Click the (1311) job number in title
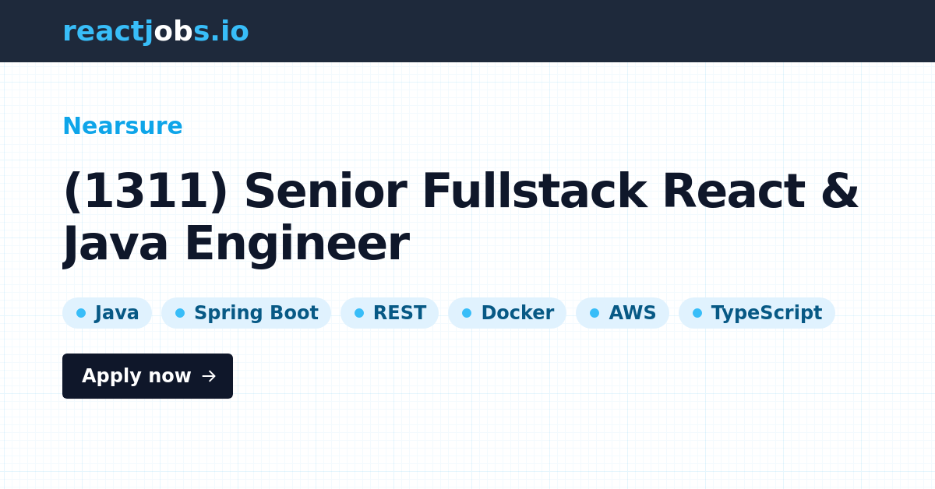935x489 pixels. pyautogui.click(x=146, y=192)
